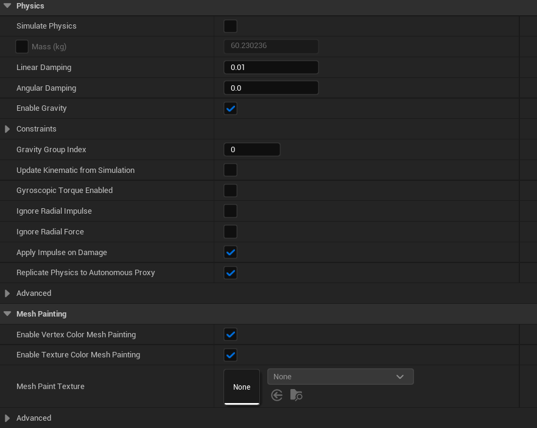537x428 pixels.
Task: Expand the Advanced section under Mesh Painting
Action: point(7,418)
